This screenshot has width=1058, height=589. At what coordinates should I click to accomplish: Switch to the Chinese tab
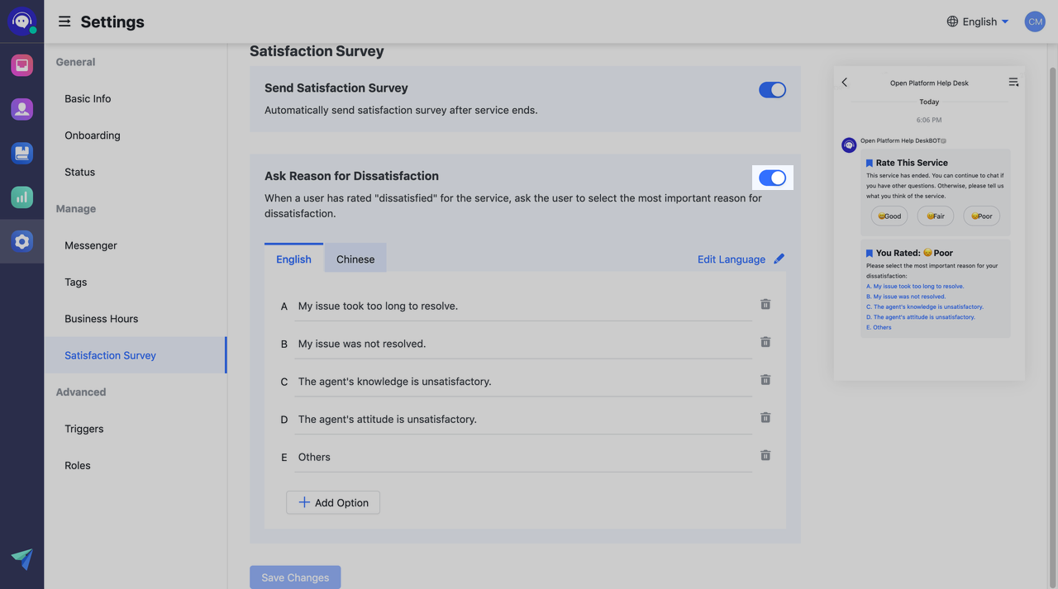tap(355, 259)
